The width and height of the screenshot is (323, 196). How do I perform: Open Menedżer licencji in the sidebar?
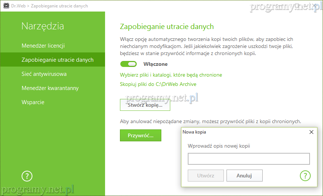43,46
